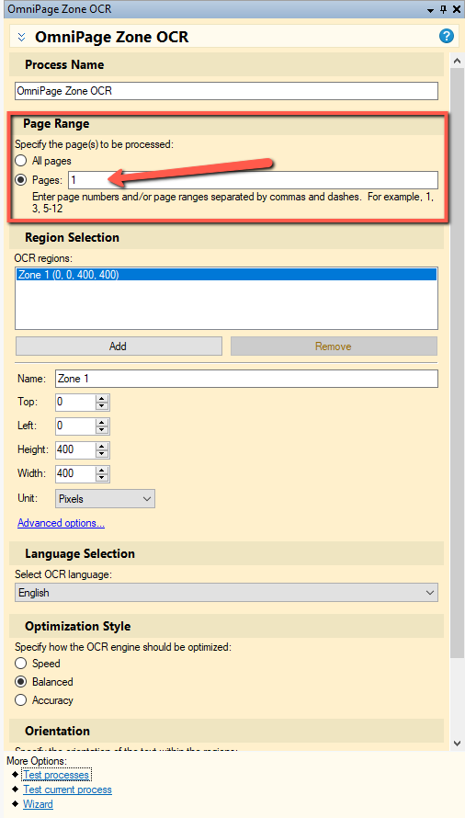This screenshot has width=465, height=818.
Task: Decrease the Left value with down arrow
Action: coord(102,430)
